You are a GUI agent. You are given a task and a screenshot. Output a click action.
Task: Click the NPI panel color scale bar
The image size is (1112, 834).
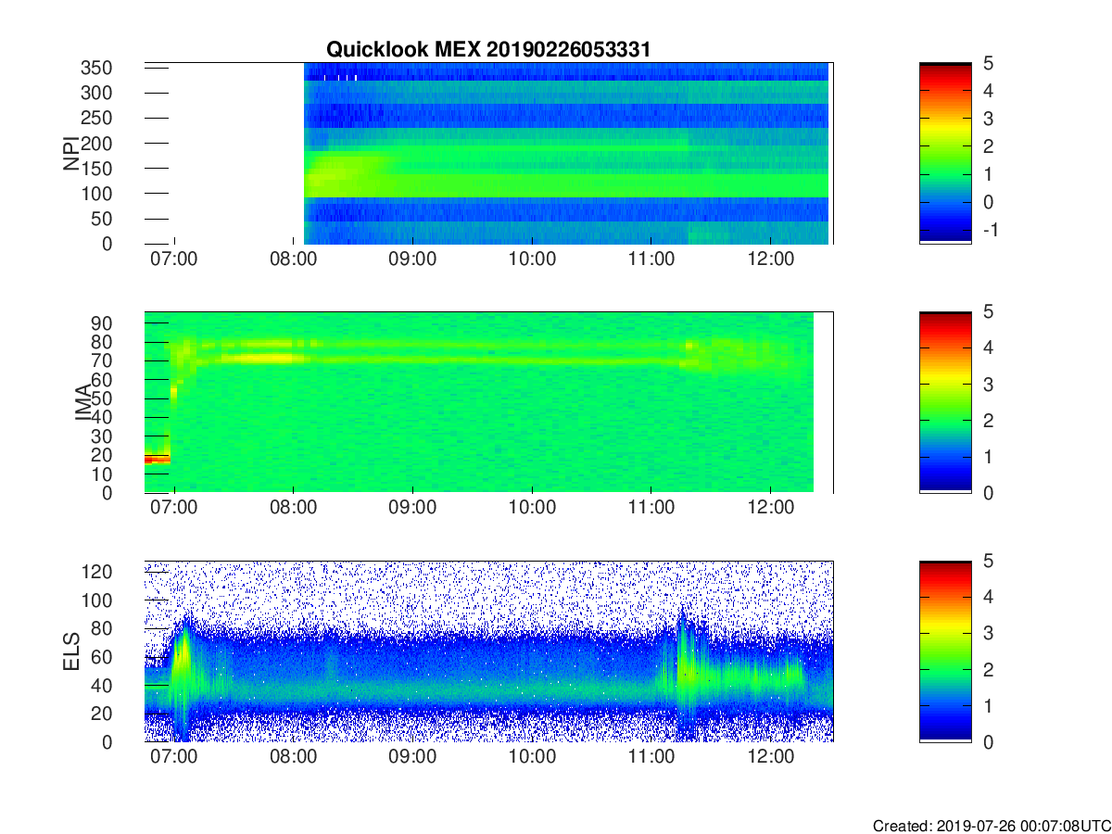[945, 153]
